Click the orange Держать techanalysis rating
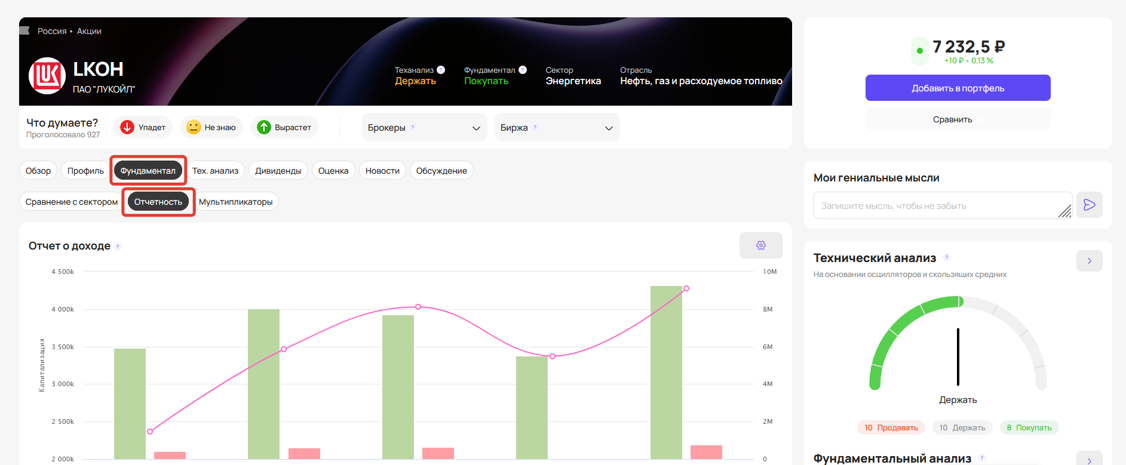Viewport: 1126px width, 465px height. [x=415, y=81]
